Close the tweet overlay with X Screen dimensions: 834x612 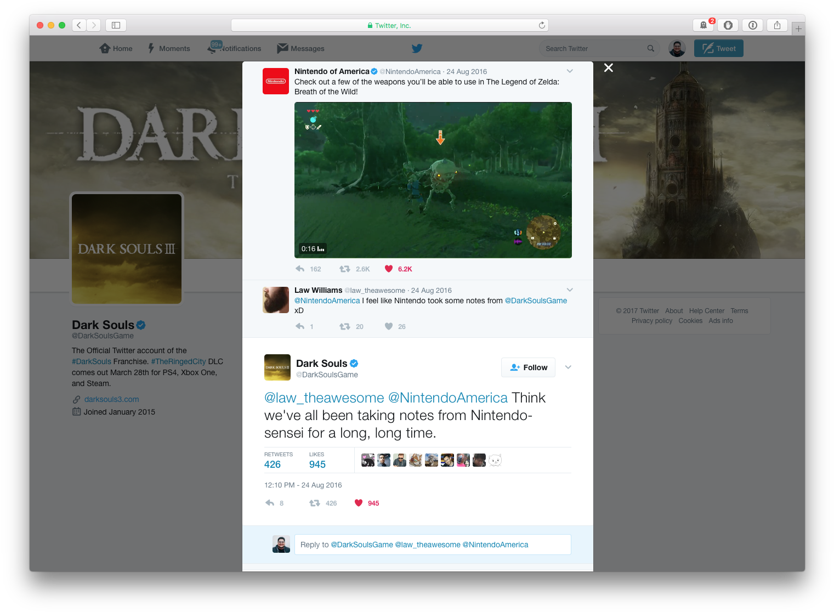tap(609, 67)
